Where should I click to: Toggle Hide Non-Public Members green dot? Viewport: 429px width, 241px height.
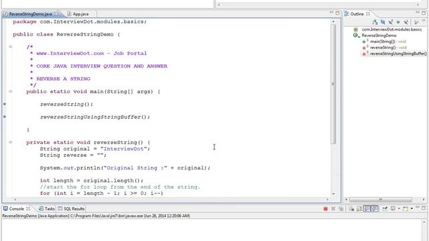(x=398, y=22)
